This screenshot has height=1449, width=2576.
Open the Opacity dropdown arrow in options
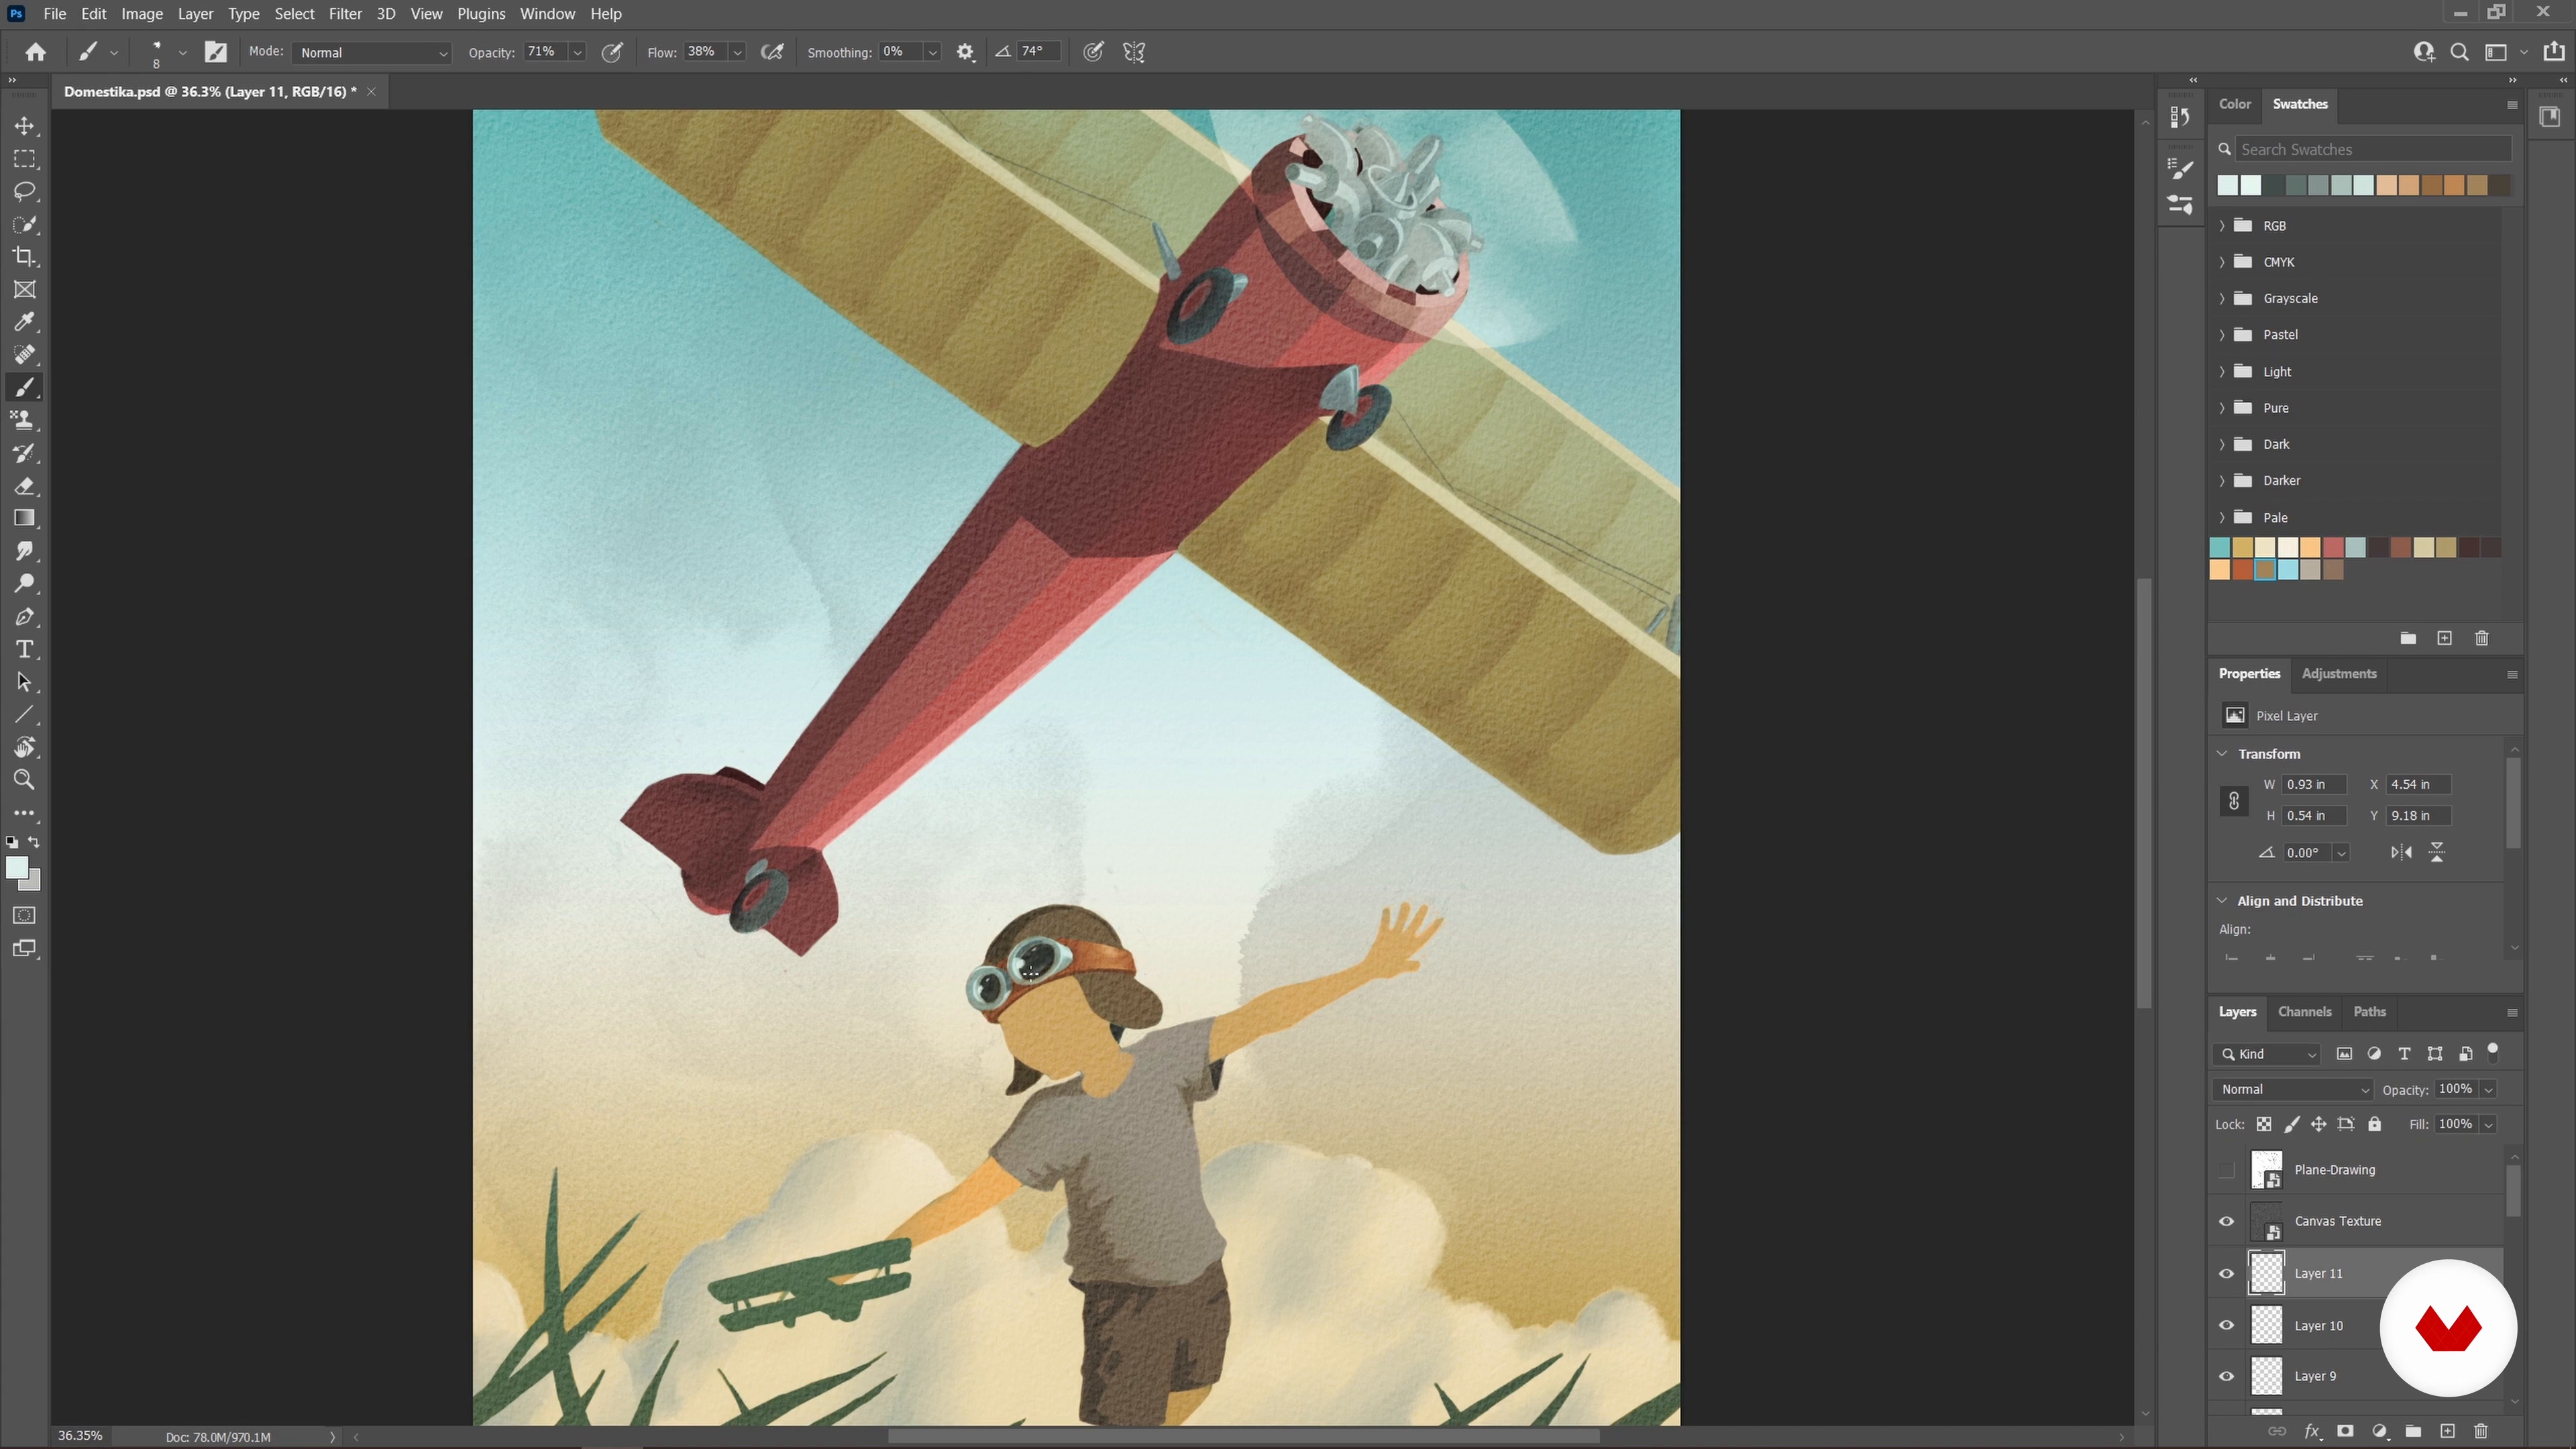point(577,52)
